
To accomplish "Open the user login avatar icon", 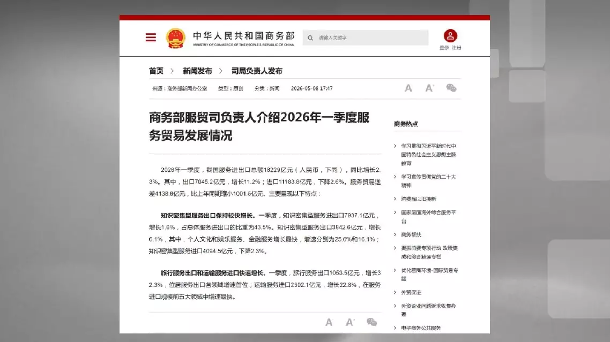I will tap(450, 36).
